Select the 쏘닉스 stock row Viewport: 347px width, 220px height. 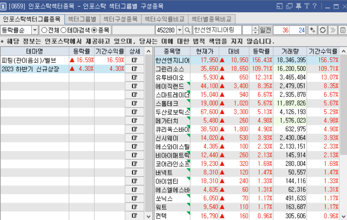[247, 198]
